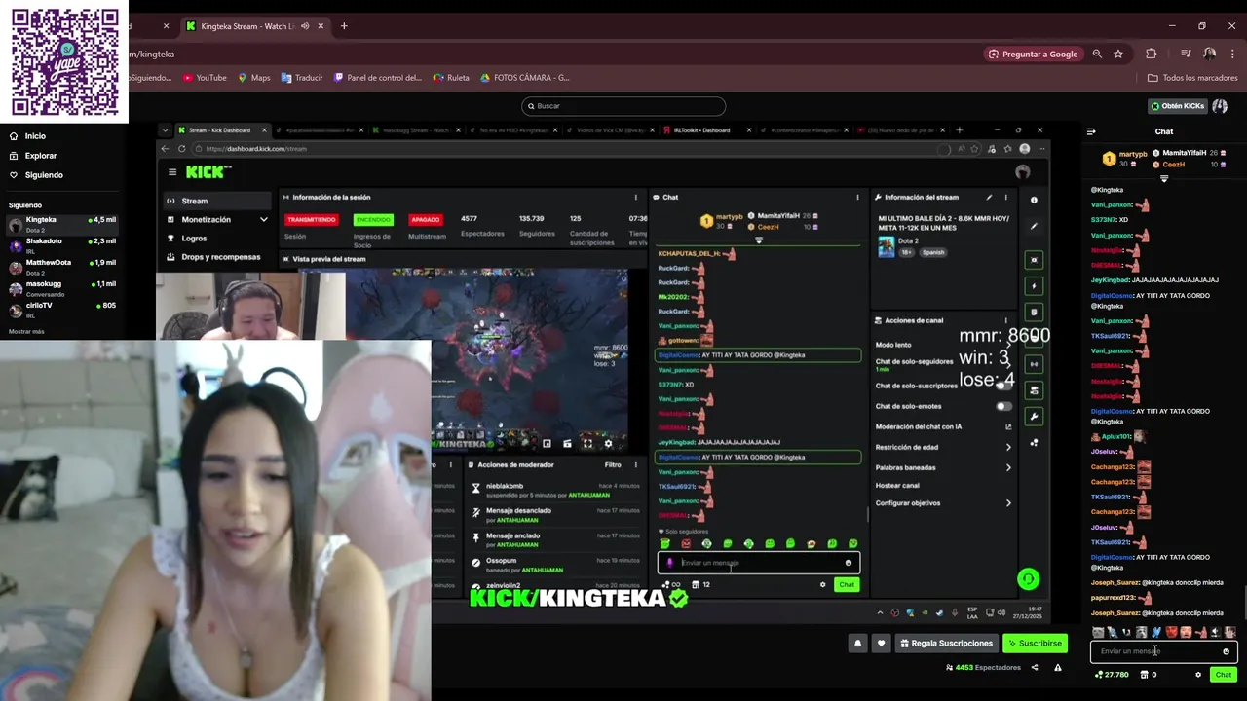Open dashboard hamburger menu in streamed window
The image size is (1247, 701).
click(172, 172)
